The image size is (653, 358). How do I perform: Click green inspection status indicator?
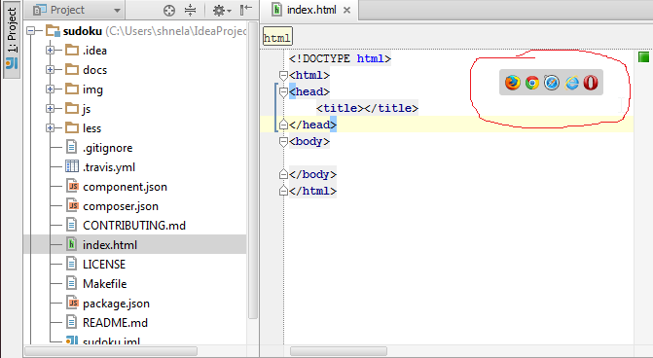pyautogui.click(x=643, y=57)
